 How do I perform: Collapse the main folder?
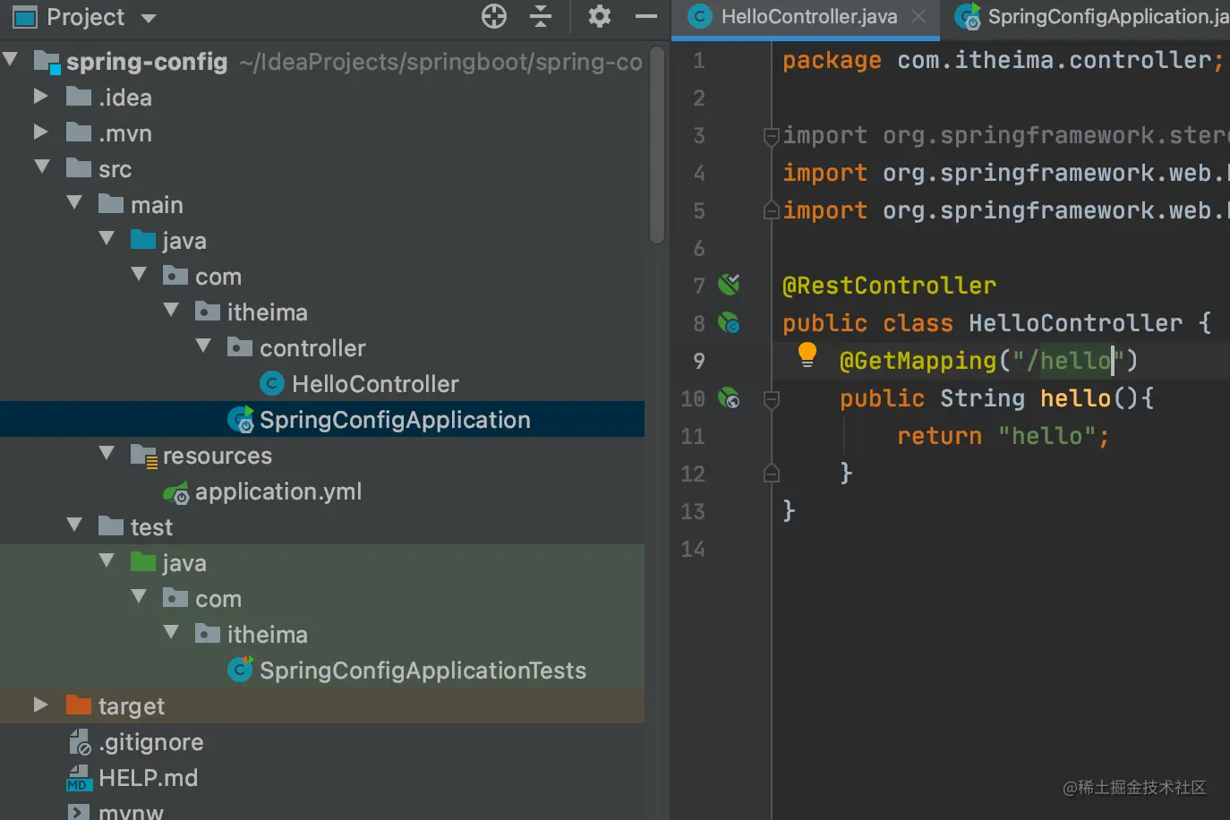pos(74,203)
